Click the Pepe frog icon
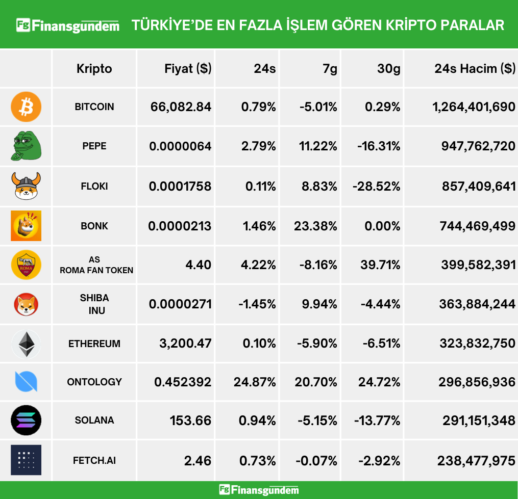 pos(26,146)
